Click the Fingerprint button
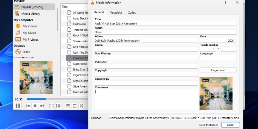Screen dimensions: 258x129 218,70
